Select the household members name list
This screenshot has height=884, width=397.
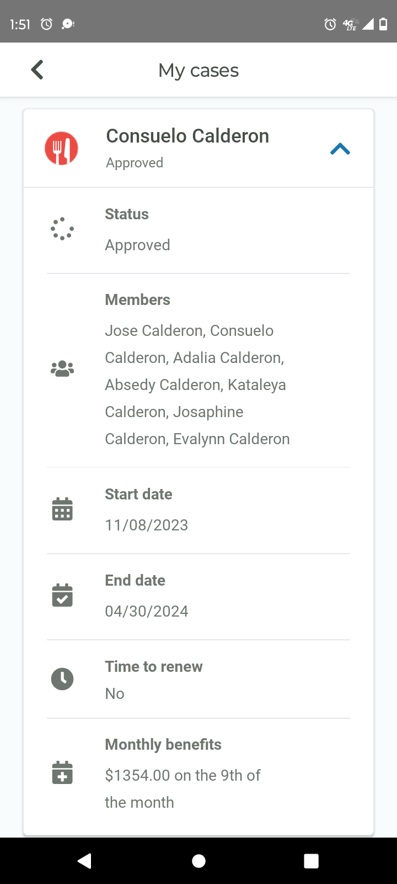[x=197, y=385]
